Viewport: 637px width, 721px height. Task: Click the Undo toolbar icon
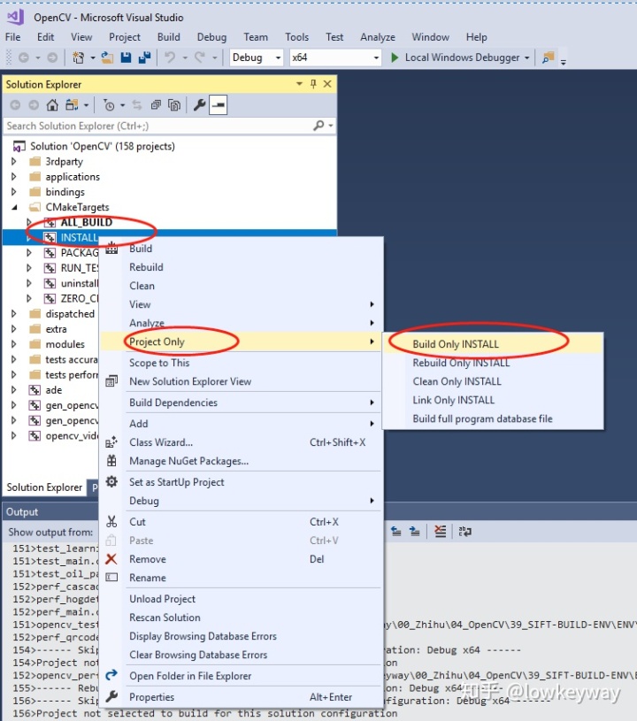point(170,58)
